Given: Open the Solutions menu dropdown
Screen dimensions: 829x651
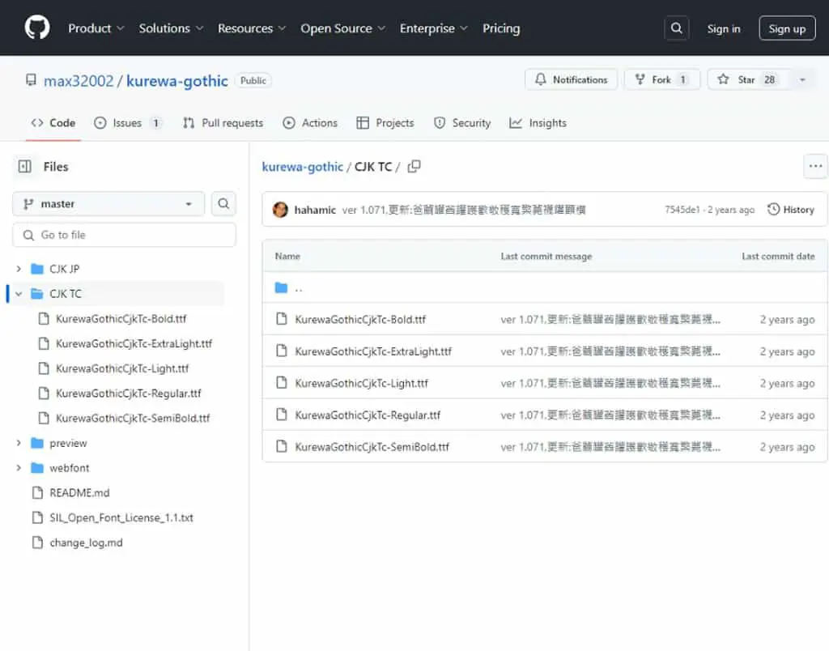Looking at the screenshot, I should coord(171,28).
